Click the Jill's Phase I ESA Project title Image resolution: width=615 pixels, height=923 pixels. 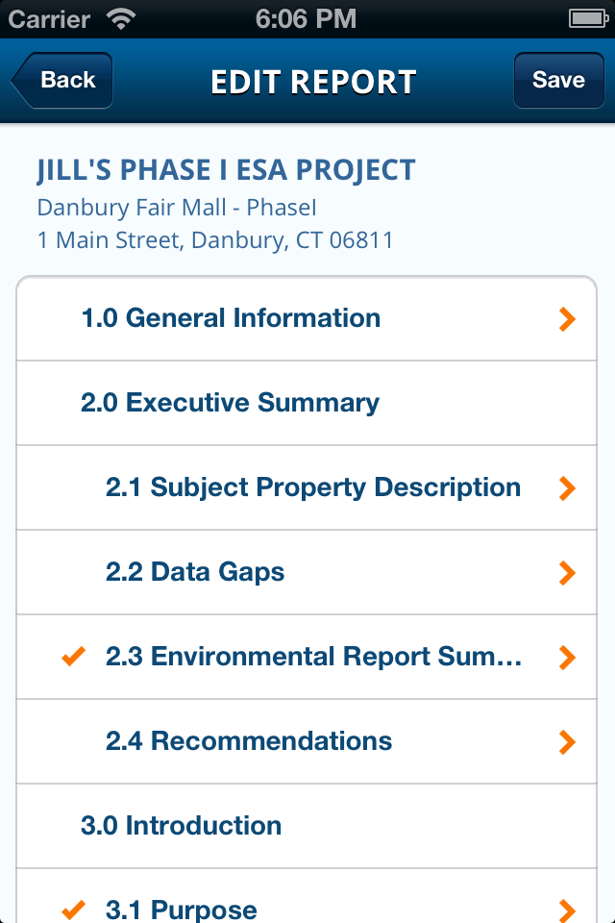[226, 170]
